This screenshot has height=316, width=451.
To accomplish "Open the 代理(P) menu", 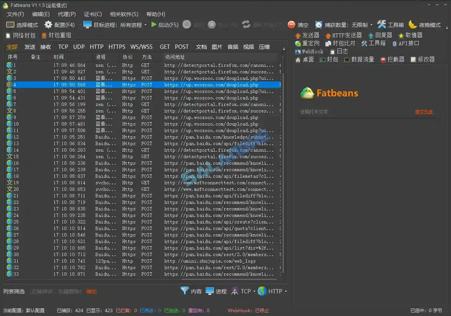I will point(66,14).
